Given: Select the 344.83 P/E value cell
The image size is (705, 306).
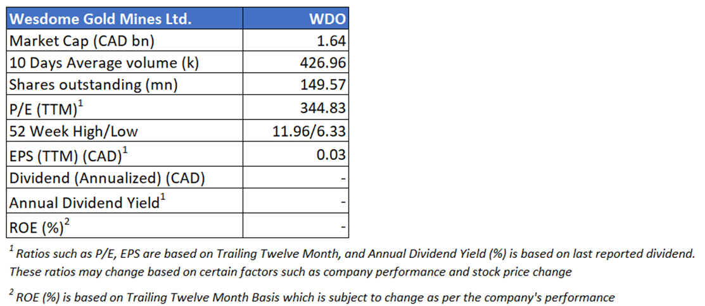Looking at the screenshot, I should coord(323,108).
